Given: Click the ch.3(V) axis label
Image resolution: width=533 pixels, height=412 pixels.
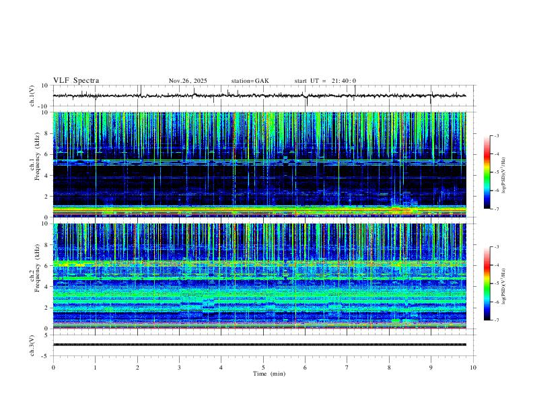Looking at the screenshot, I should pyautogui.click(x=32, y=345).
